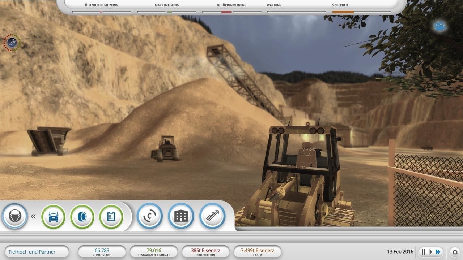
Task: Select the Öffentliche Meinung indicator
Action: click(101, 8)
